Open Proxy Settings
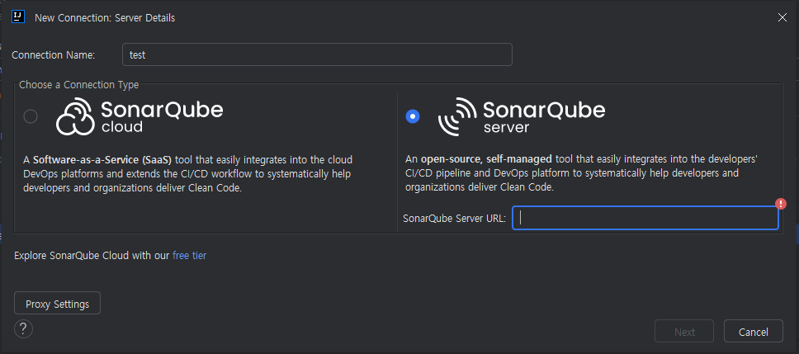Screen dimensions: 799x354 pyautogui.click(x=57, y=304)
